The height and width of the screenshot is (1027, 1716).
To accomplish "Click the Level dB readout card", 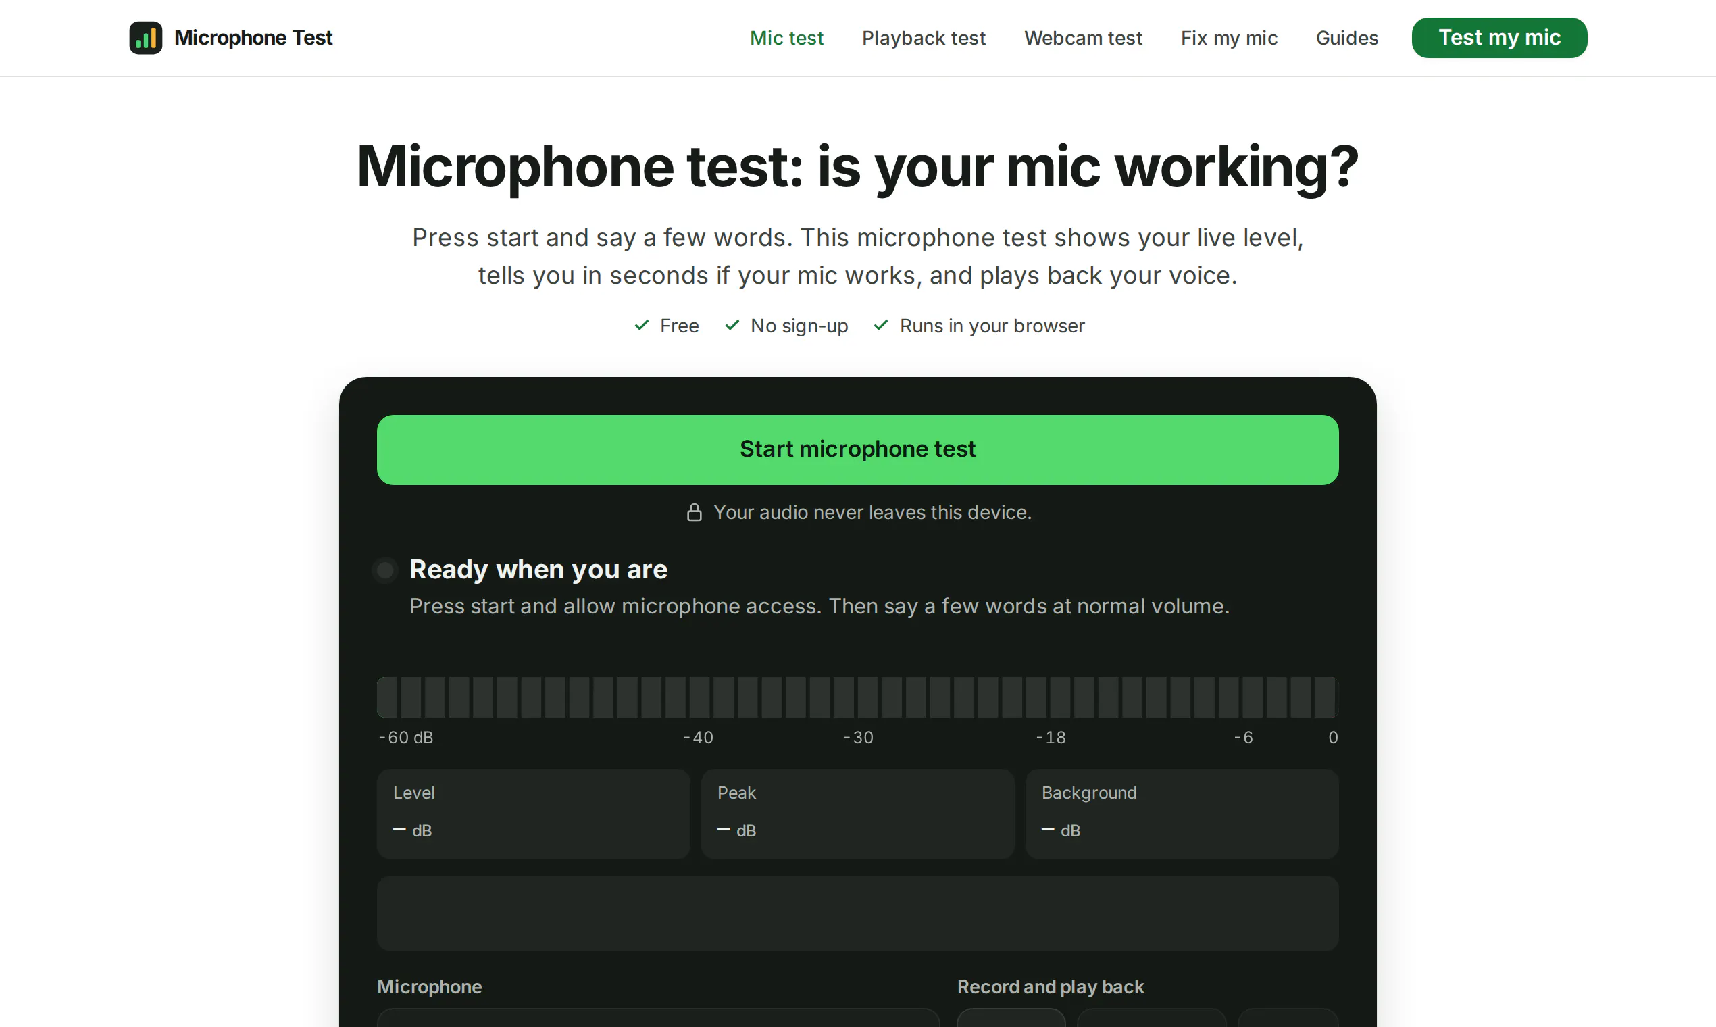I will coord(534,815).
